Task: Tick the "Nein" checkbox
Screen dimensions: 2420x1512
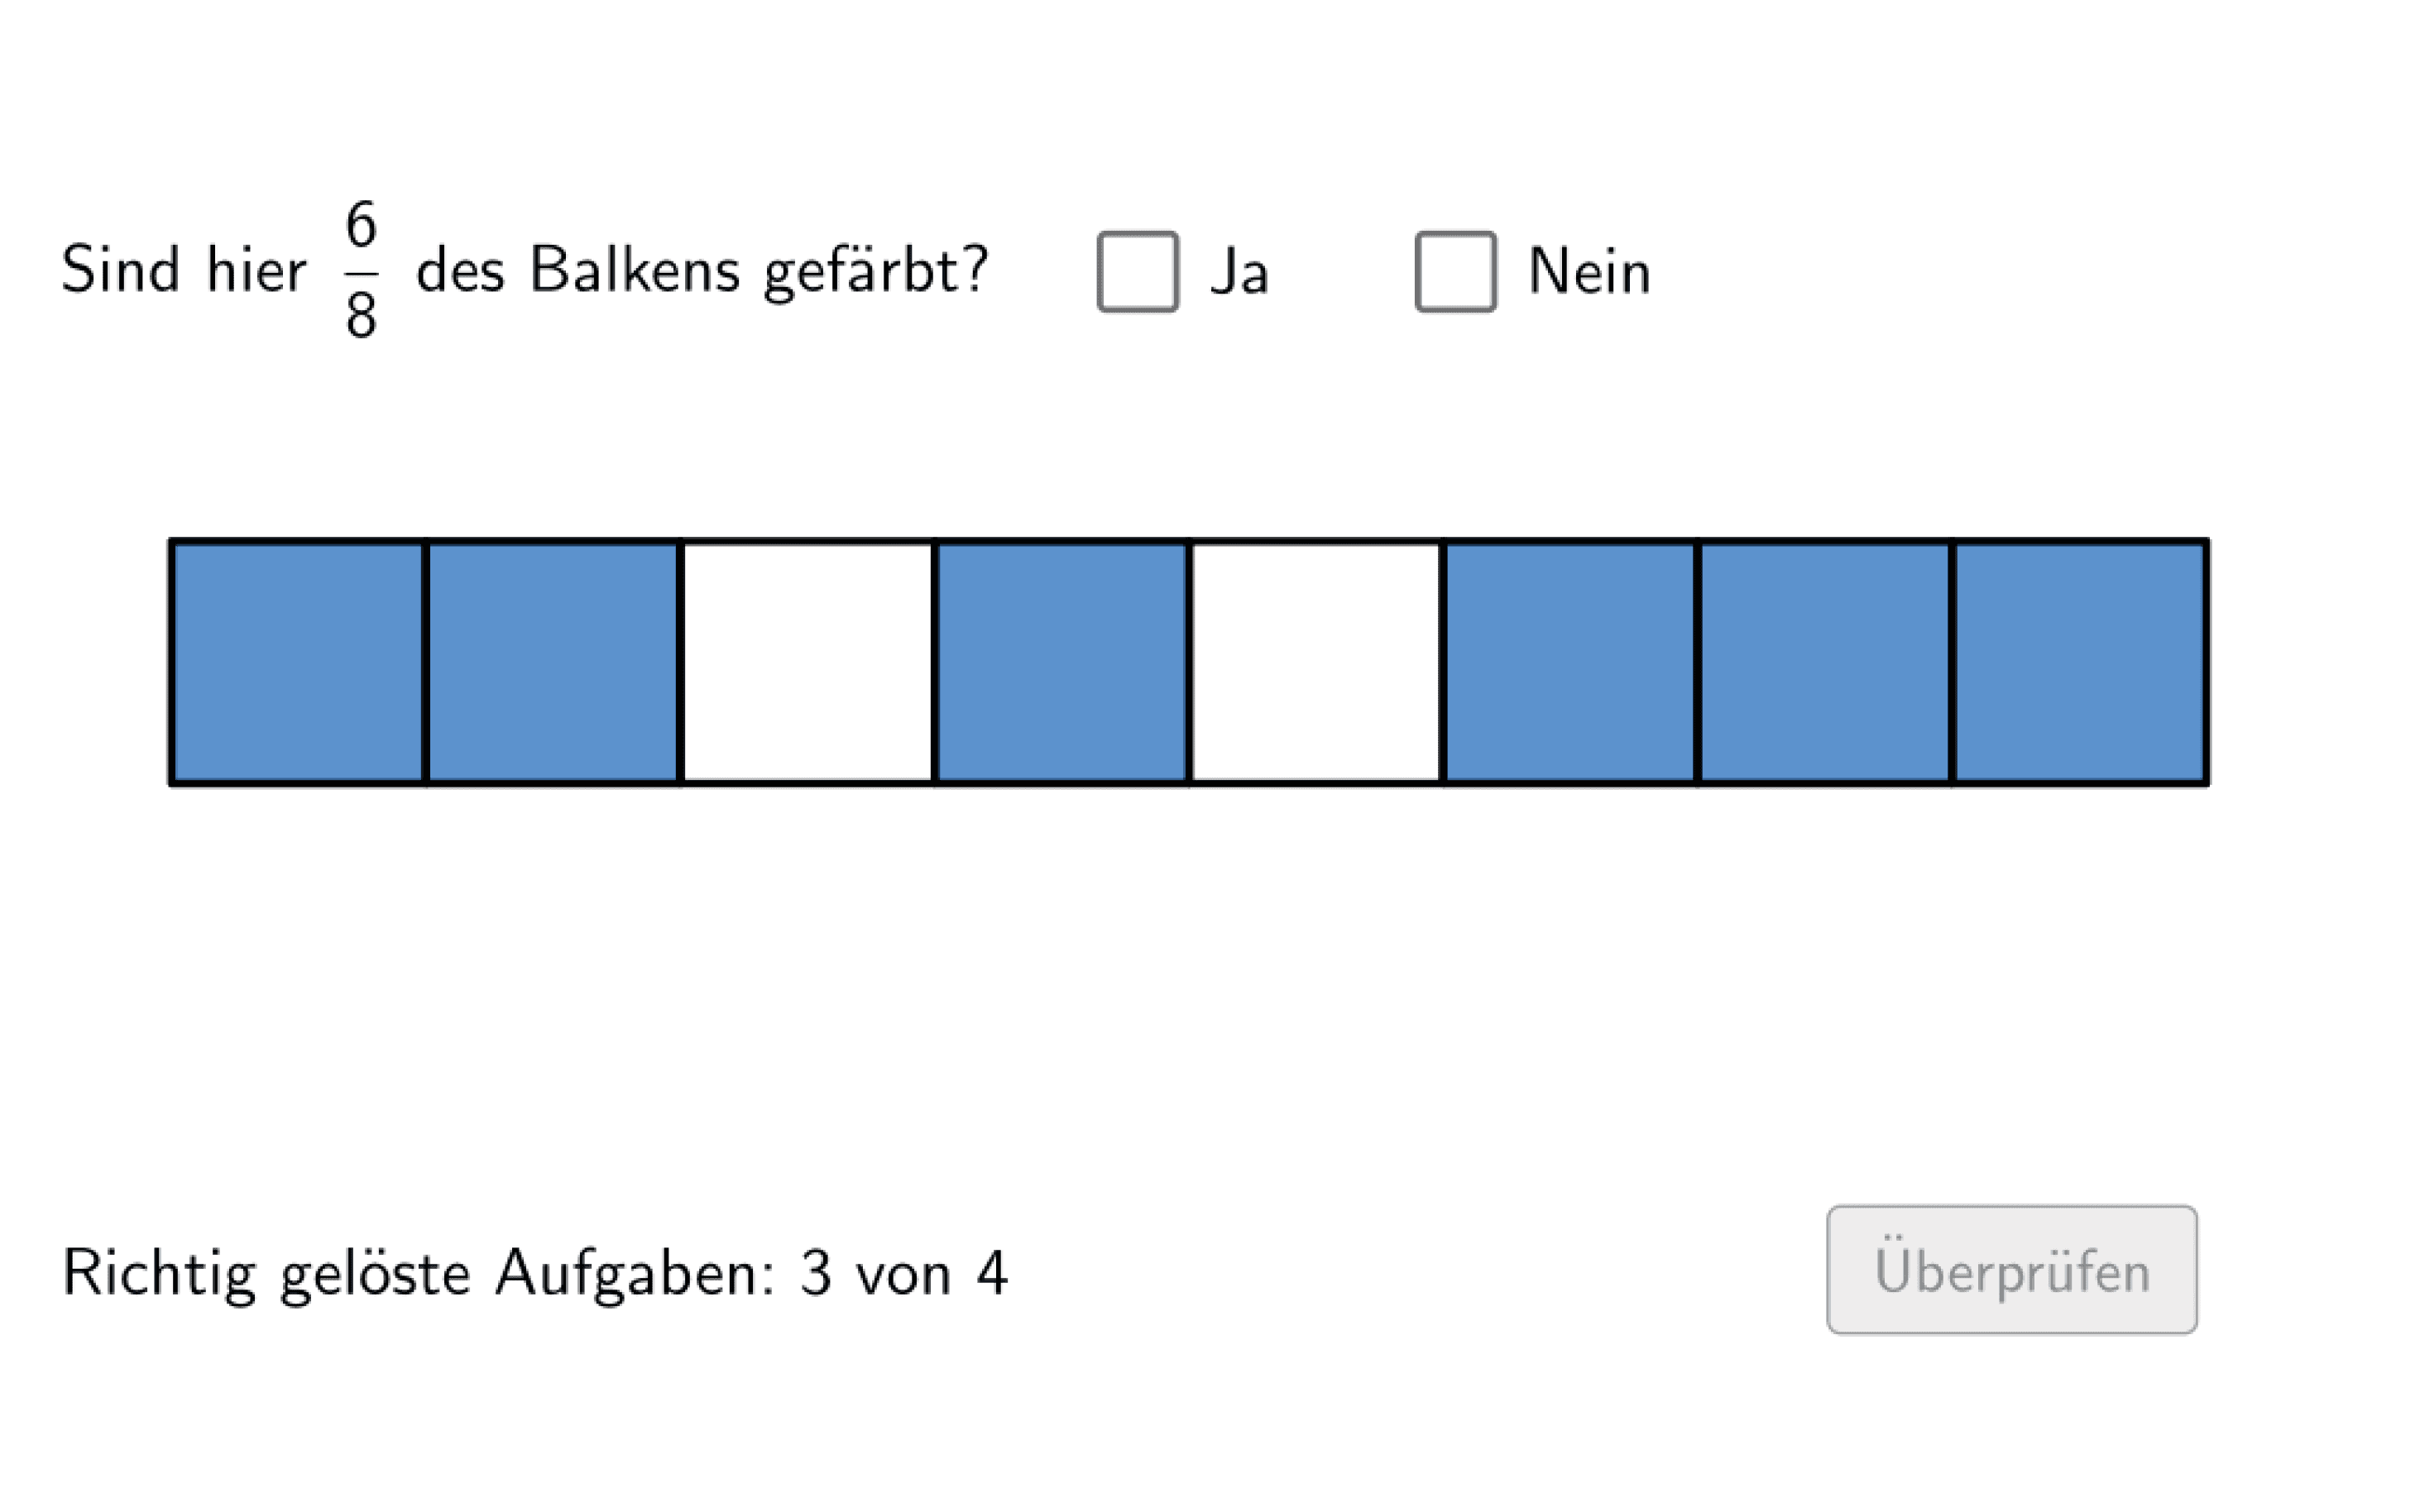Action: pyautogui.click(x=1455, y=272)
